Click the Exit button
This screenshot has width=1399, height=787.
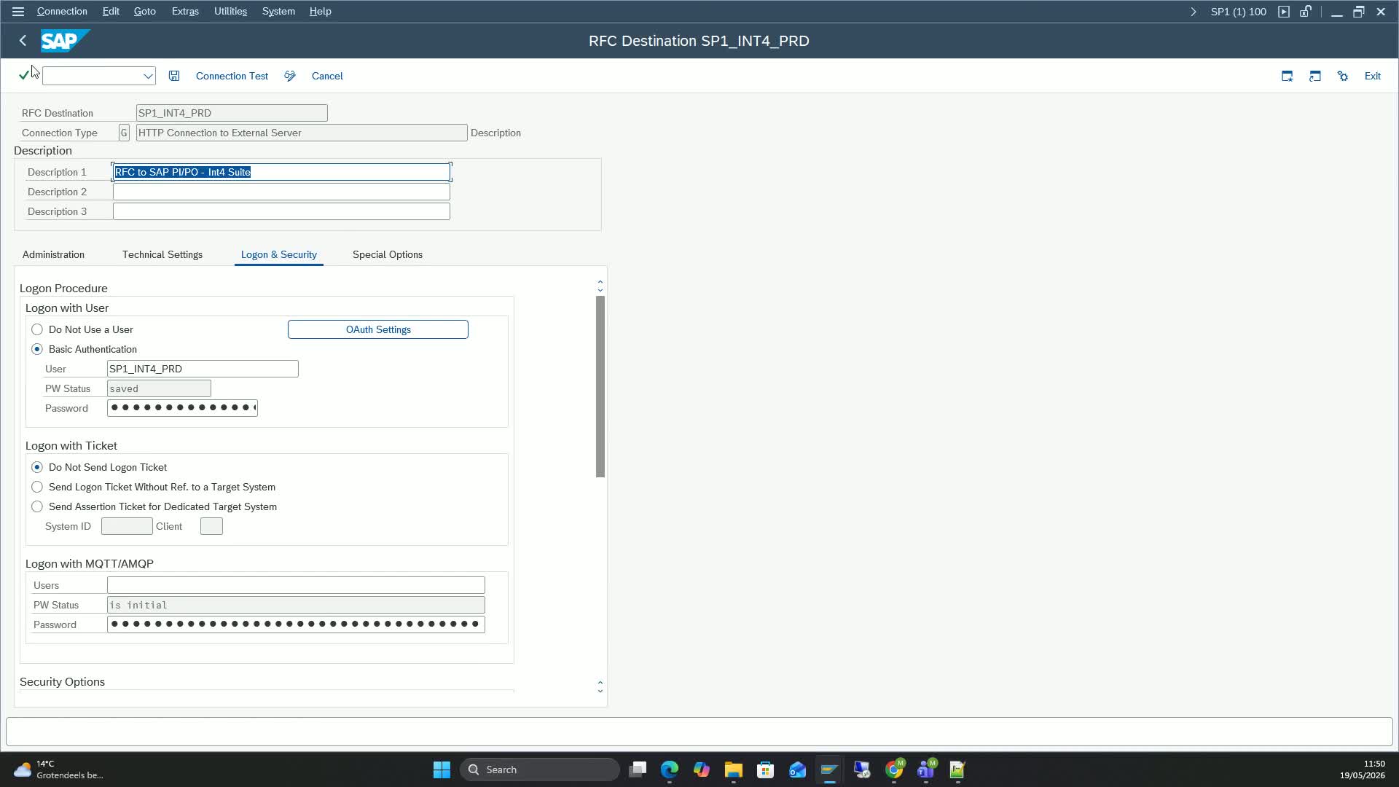tap(1373, 76)
